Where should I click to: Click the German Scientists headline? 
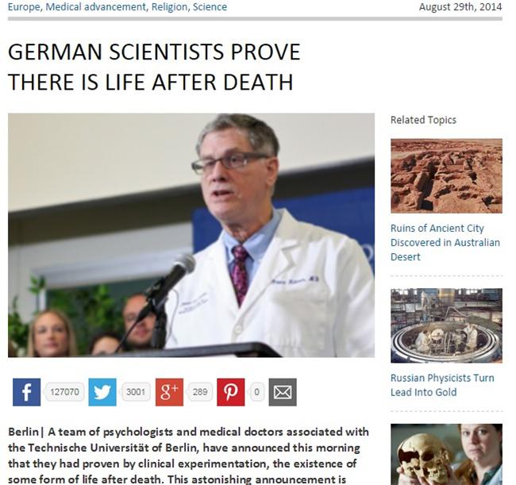coord(154,67)
